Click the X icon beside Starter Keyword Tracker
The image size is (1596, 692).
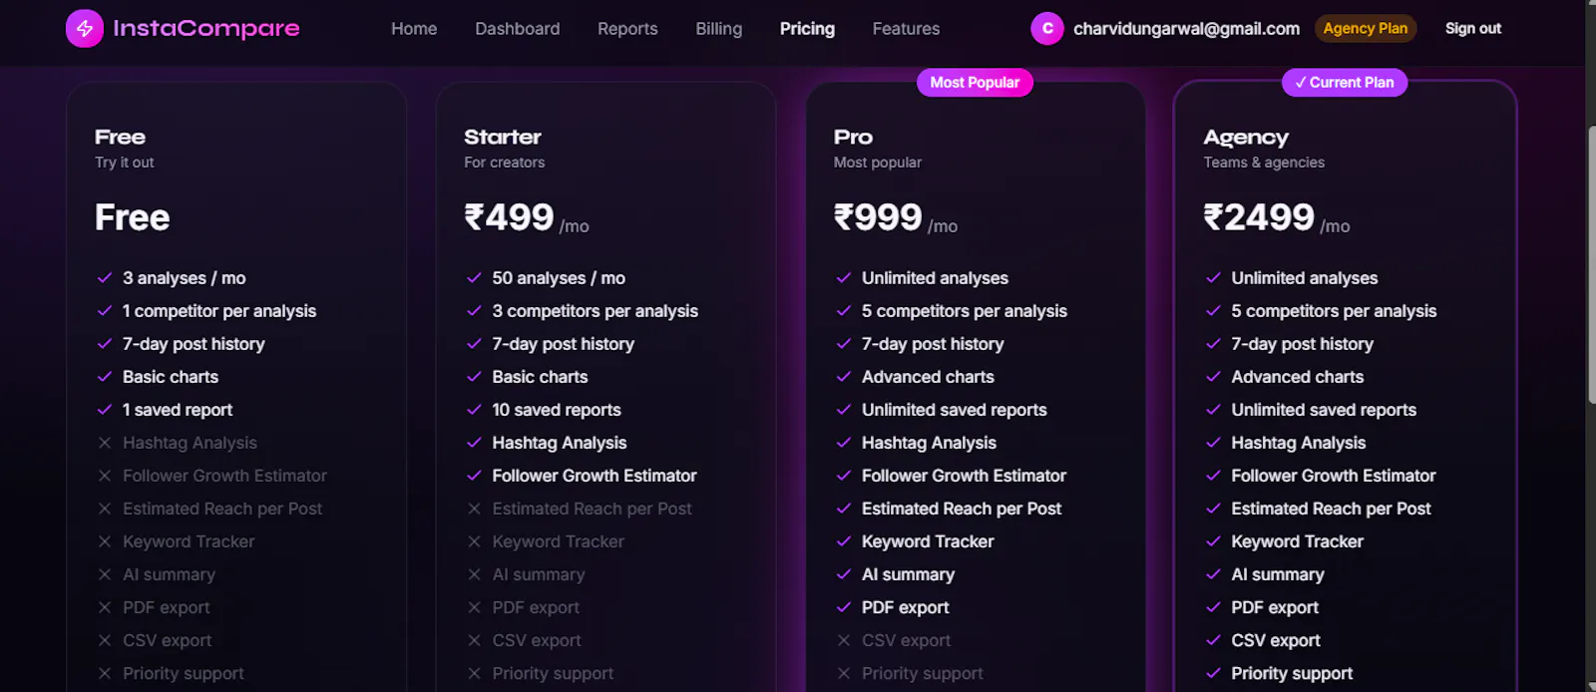coord(474,541)
